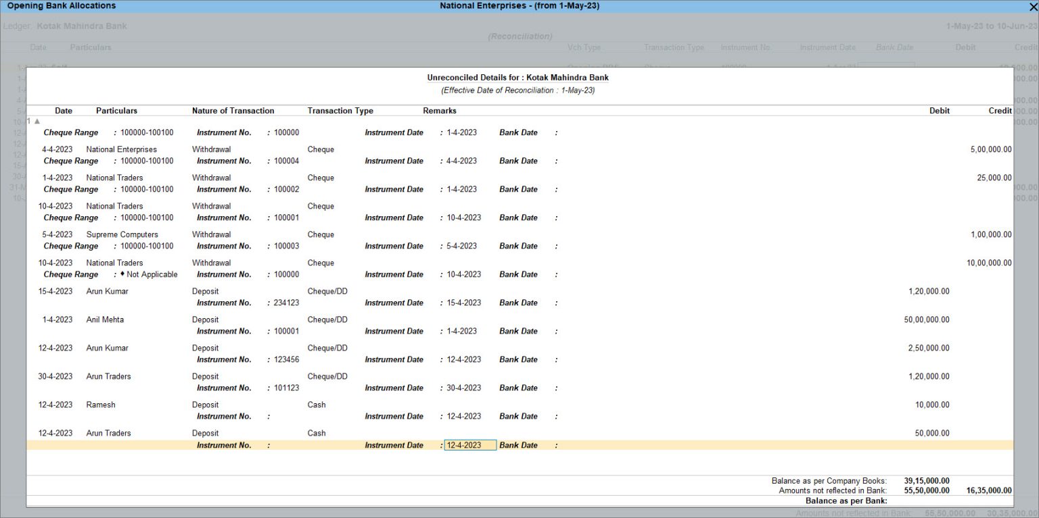Click the Transaction Type column header
1039x518 pixels.
tap(340, 110)
